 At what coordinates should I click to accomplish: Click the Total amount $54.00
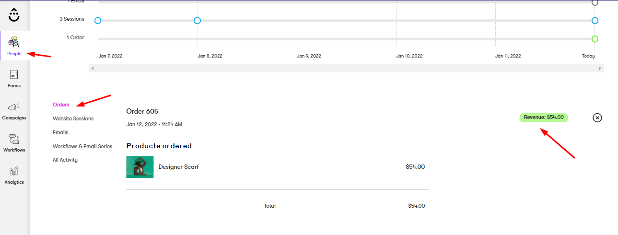(x=417, y=206)
